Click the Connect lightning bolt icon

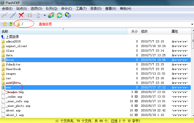pyautogui.click(x=5, y=15)
